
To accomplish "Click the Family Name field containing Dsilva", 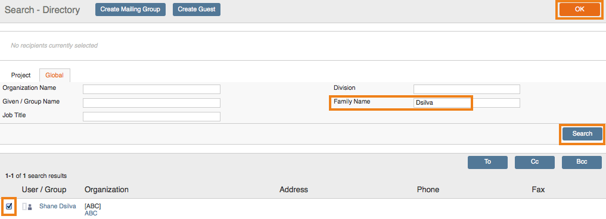I will [x=467, y=103].
